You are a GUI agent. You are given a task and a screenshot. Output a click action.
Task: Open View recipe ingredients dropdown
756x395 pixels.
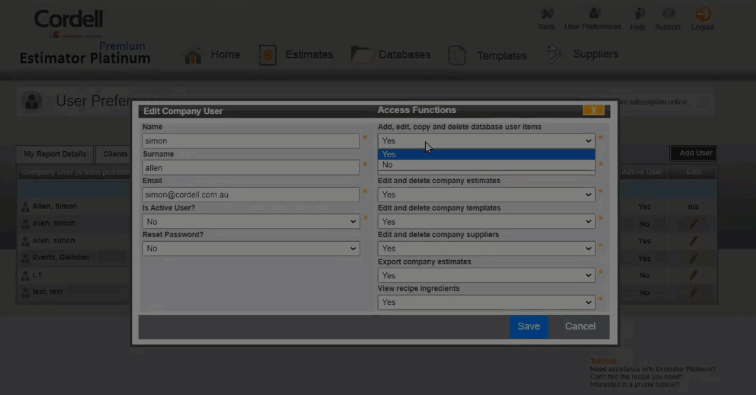(x=486, y=302)
